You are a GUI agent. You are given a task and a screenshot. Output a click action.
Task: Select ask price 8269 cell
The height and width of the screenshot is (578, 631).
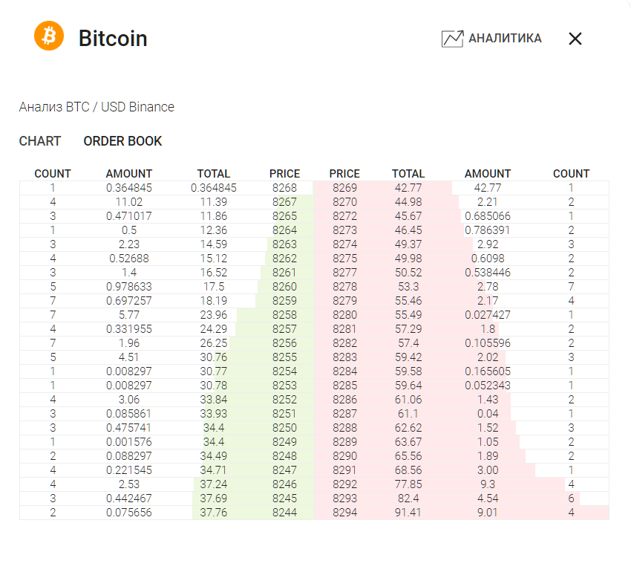click(344, 188)
